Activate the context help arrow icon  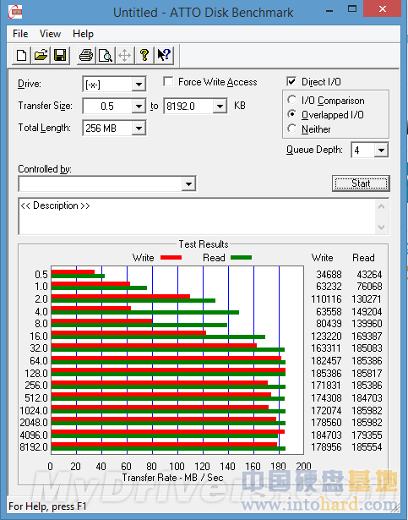pyautogui.click(x=164, y=55)
